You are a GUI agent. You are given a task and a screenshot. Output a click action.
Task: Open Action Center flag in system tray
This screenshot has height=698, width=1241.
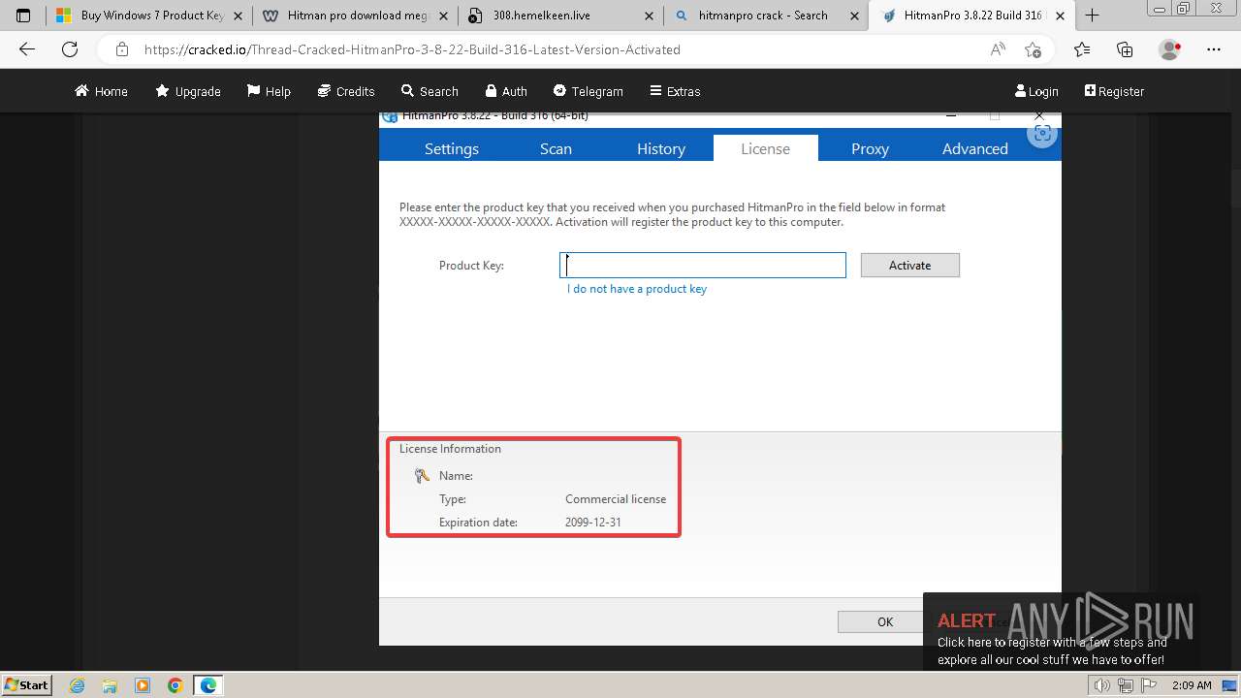click(x=1148, y=685)
